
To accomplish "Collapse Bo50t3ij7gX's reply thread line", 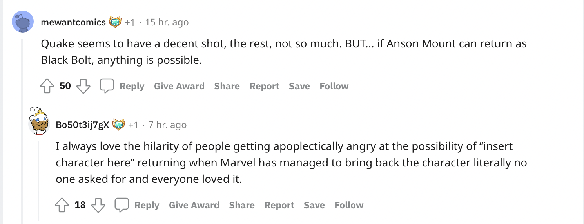I will coord(38,180).
